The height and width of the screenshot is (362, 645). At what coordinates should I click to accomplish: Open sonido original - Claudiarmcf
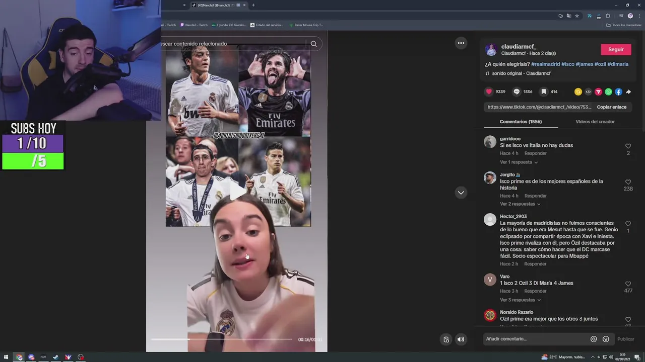point(521,73)
